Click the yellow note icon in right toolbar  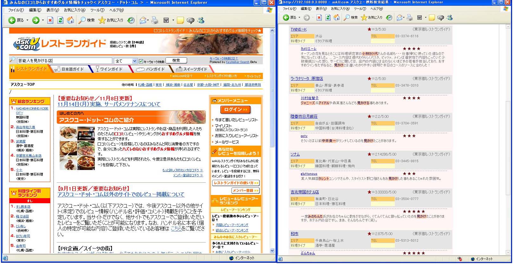tap(432, 18)
